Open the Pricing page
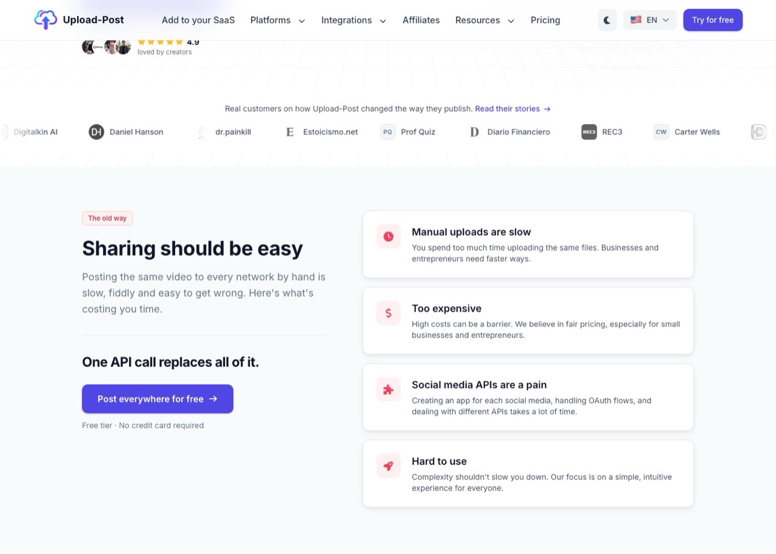 click(545, 20)
